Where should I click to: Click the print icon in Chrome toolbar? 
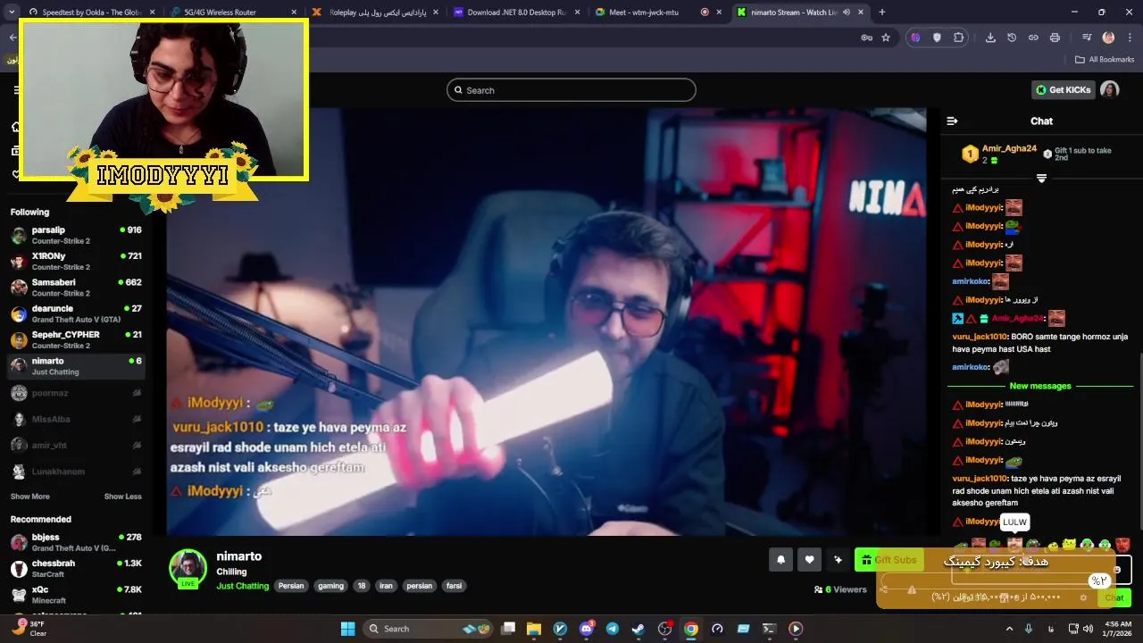point(1055,38)
